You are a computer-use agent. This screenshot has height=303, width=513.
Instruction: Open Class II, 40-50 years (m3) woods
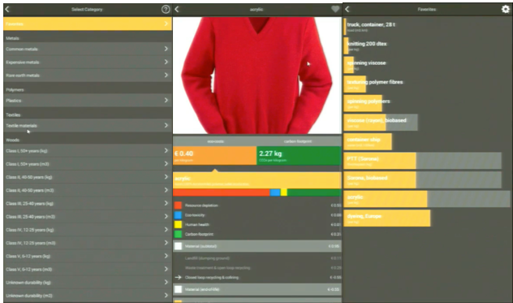(88, 190)
